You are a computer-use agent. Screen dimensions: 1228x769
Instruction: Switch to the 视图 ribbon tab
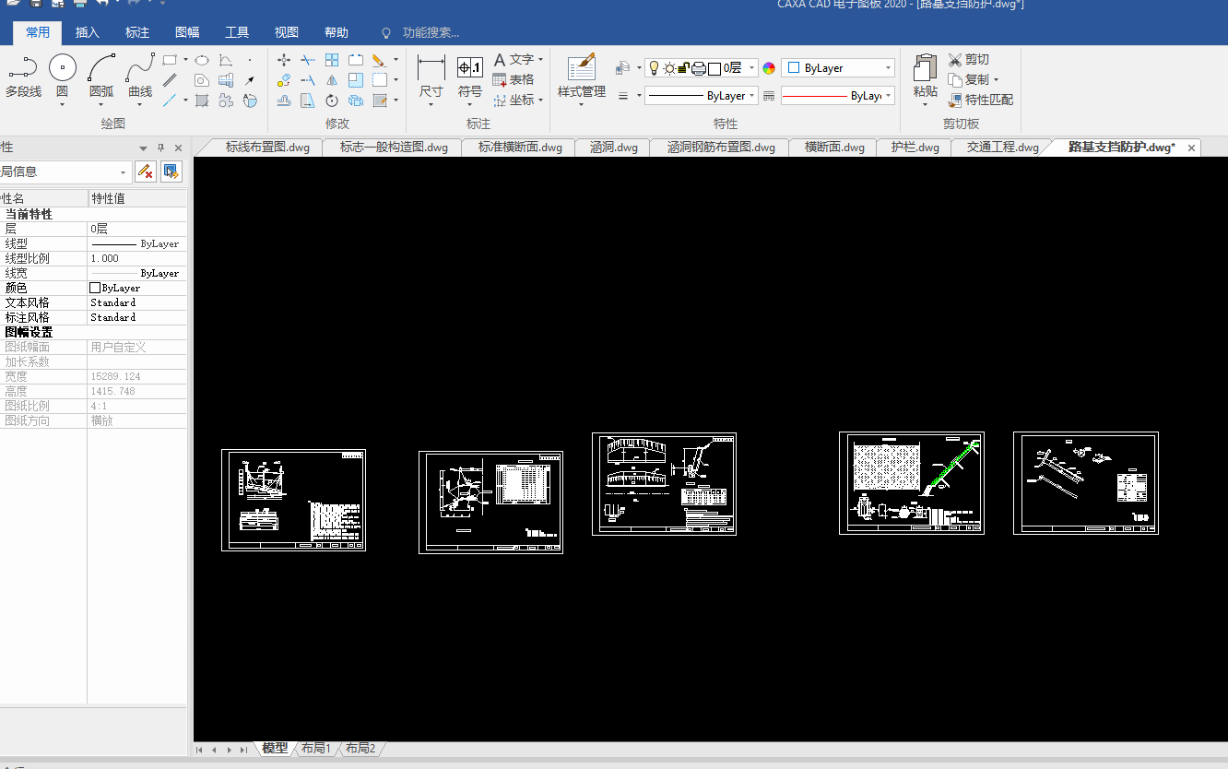pos(287,32)
